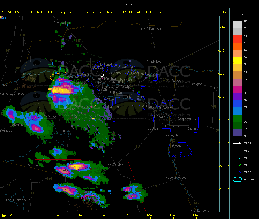The height and width of the screenshot is (219, 259).
Task: Click the A_Villanueva map label
Action: pos(150,29)
